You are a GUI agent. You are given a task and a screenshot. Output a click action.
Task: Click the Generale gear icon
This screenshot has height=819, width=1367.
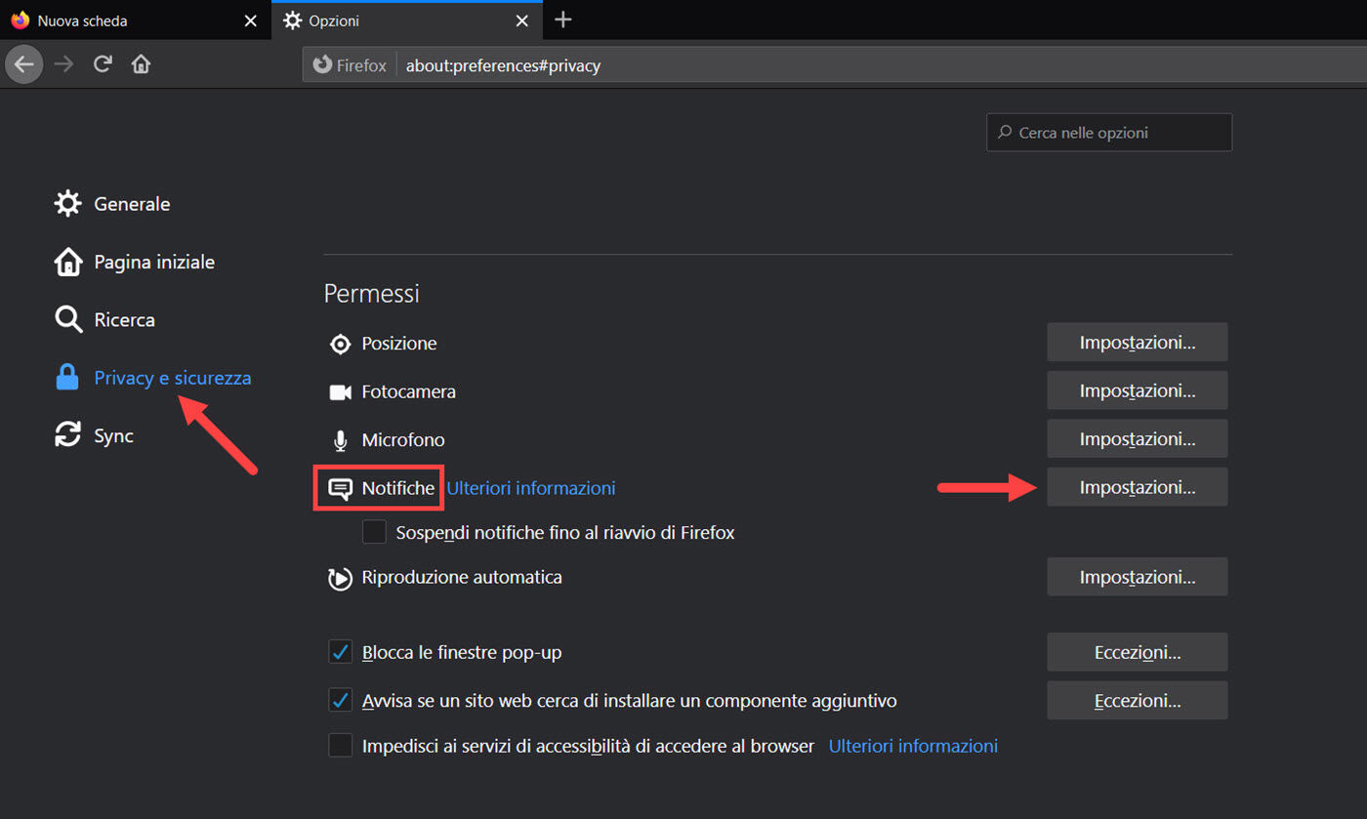pyautogui.click(x=67, y=204)
